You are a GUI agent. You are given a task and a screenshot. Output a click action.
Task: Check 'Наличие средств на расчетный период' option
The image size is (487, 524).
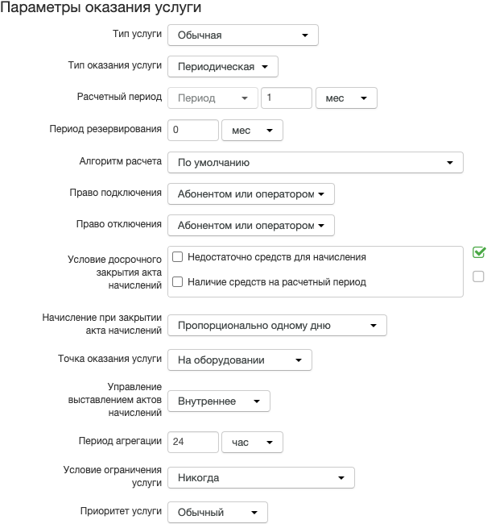coord(177,281)
